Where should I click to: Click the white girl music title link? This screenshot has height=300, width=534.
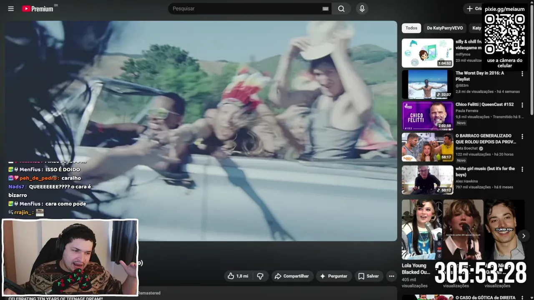485,172
